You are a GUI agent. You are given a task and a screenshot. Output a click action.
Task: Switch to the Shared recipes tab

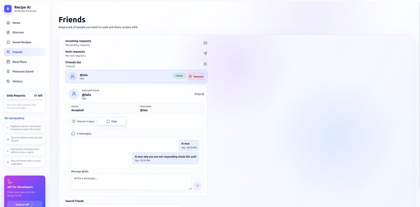(x=83, y=121)
